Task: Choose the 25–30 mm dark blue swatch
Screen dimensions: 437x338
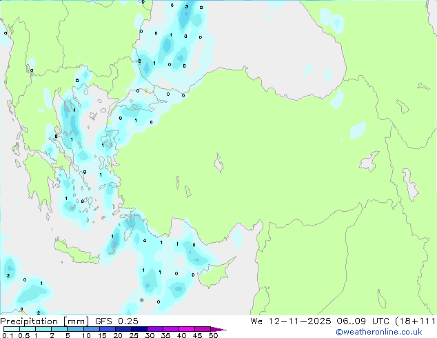Action: pos(139,329)
